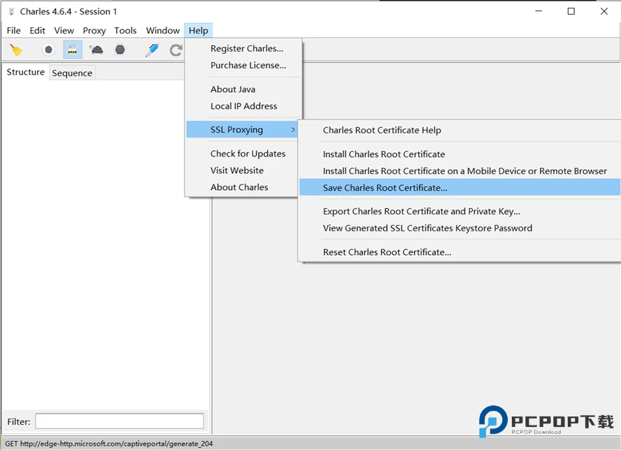Toggle breakpoints using the hexagon icon
621x450 pixels.
(120, 50)
